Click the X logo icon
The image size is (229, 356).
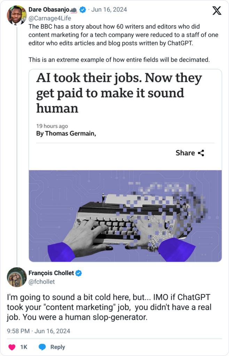click(x=217, y=10)
